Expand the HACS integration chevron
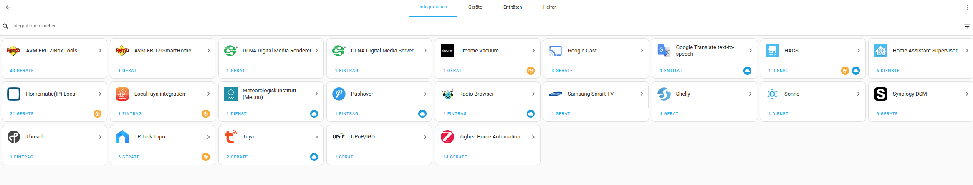Image resolution: width=973 pixels, height=185 pixels. coord(858,51)
